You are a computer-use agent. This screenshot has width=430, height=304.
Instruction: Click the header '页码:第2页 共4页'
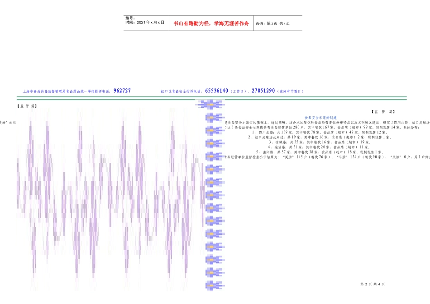[272, 24]
